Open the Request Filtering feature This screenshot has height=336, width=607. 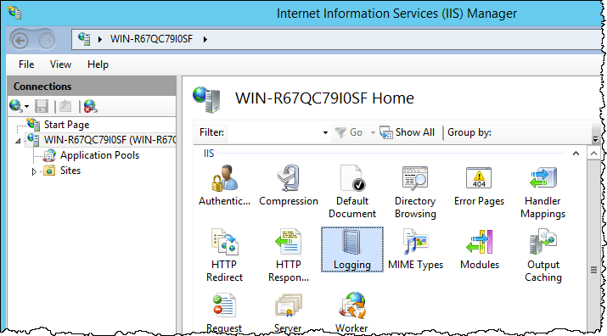coord(224,313)
